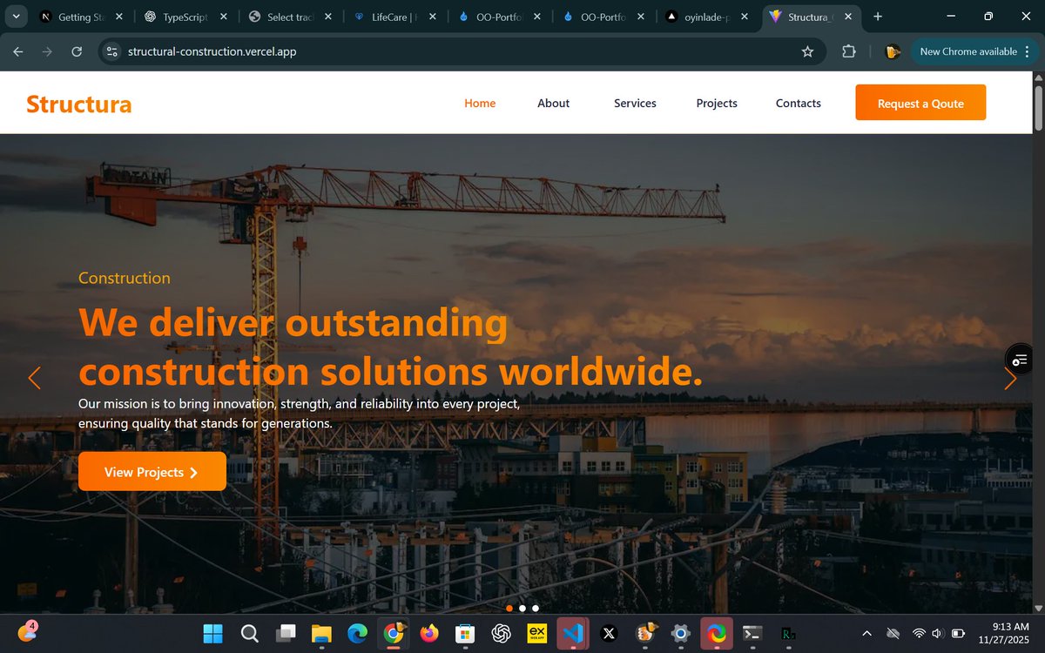Expand the hidden icons in the system tray

pos(866,633)
